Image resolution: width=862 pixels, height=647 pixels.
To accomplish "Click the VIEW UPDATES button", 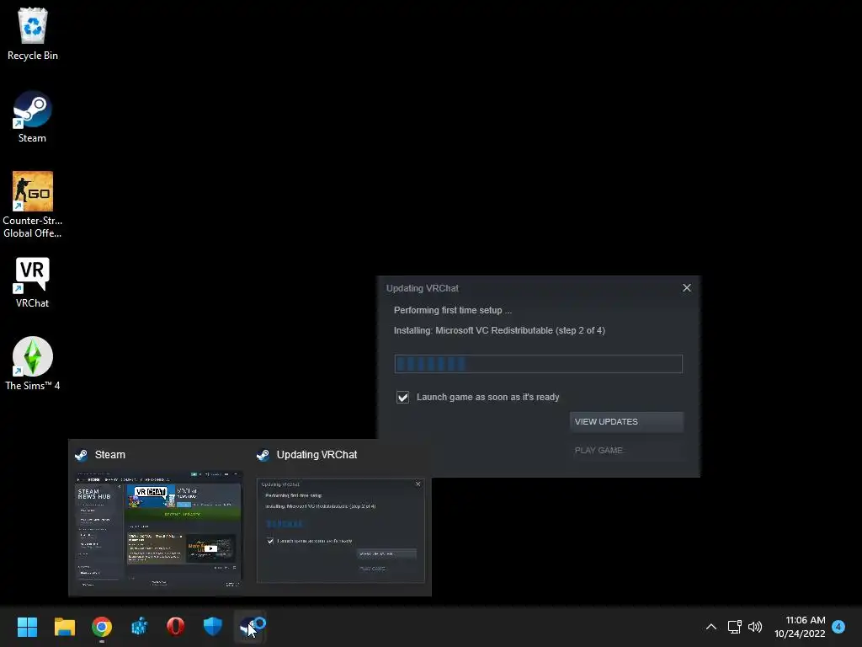I will (626, 421).
